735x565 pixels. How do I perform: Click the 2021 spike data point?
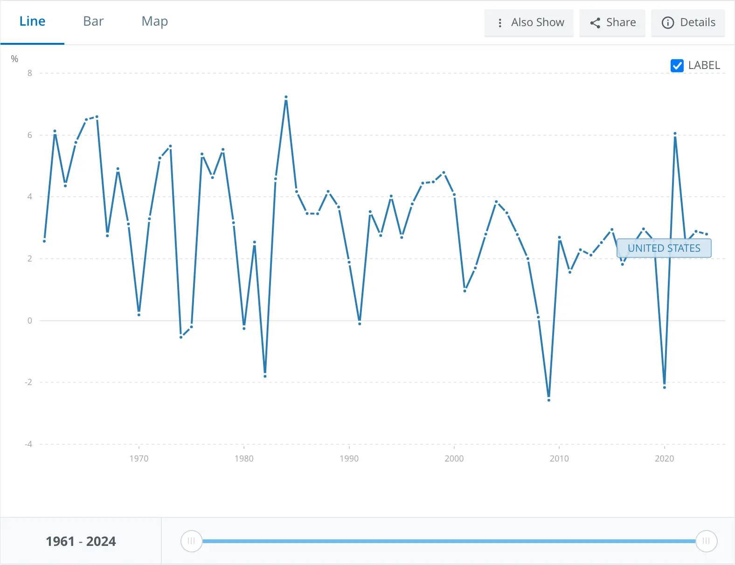[675, 134]
